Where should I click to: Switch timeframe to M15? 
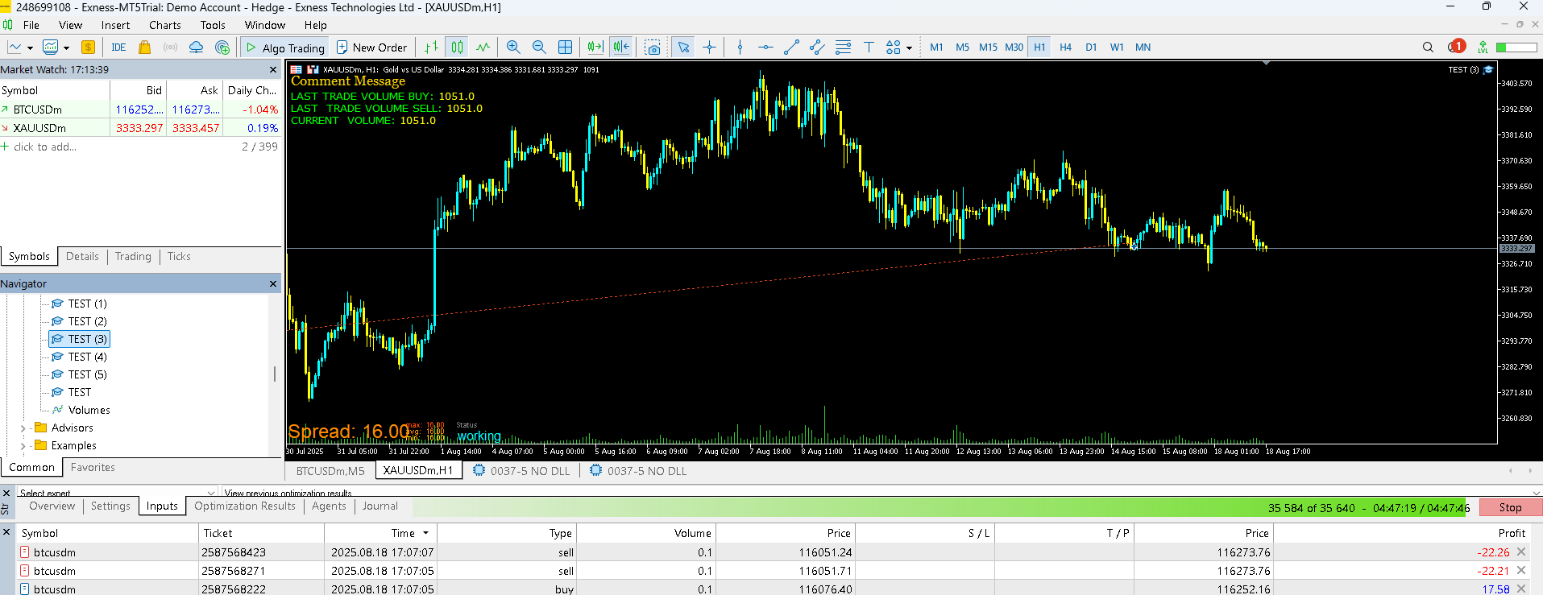point(988,48)
